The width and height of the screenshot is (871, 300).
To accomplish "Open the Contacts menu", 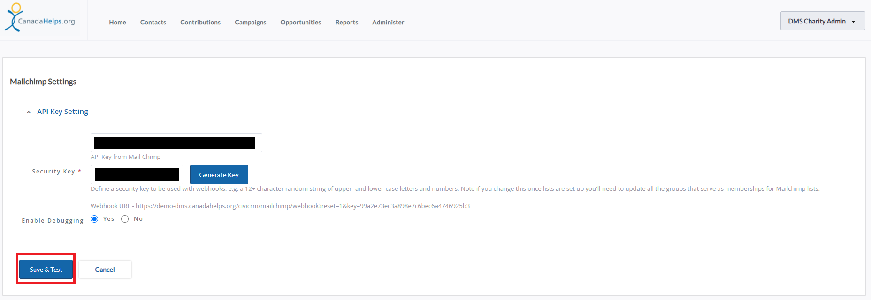I will [x=153, y=22].
